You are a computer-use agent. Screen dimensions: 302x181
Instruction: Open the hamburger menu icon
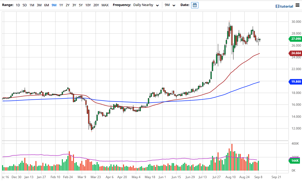pyautogui.click(x=297, y=5)
